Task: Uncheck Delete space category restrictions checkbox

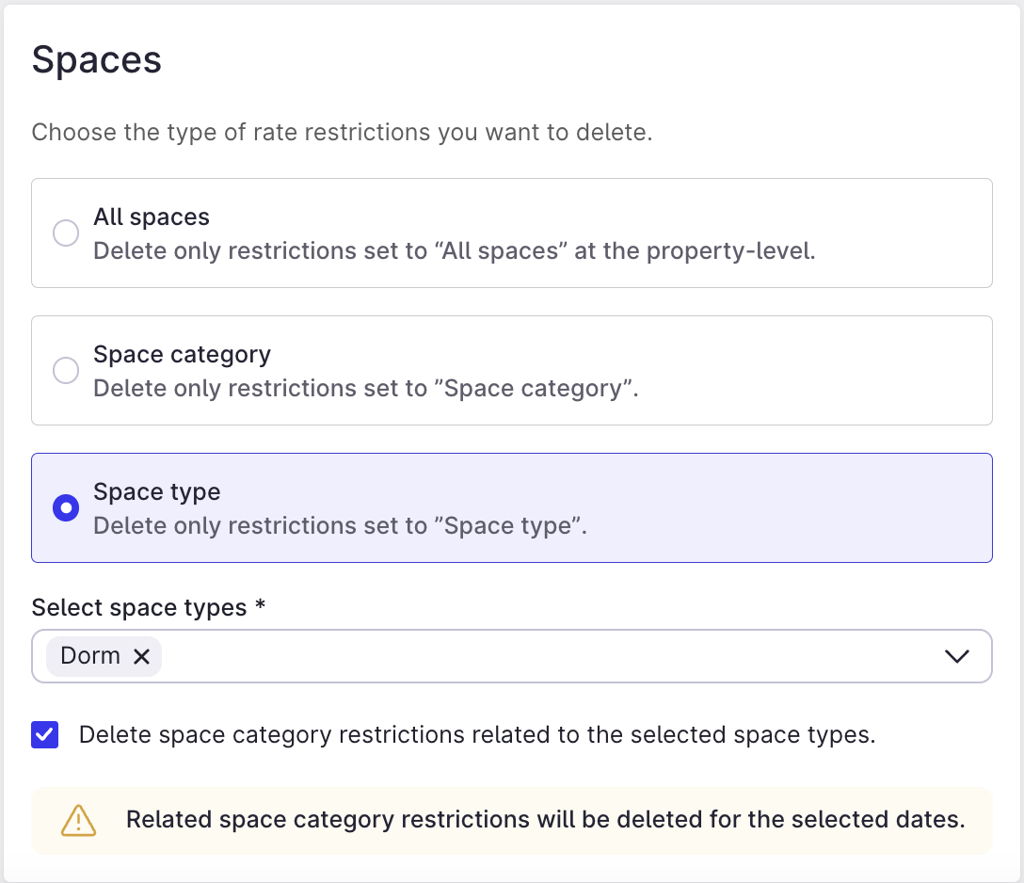Action: (x=45, y=734)
